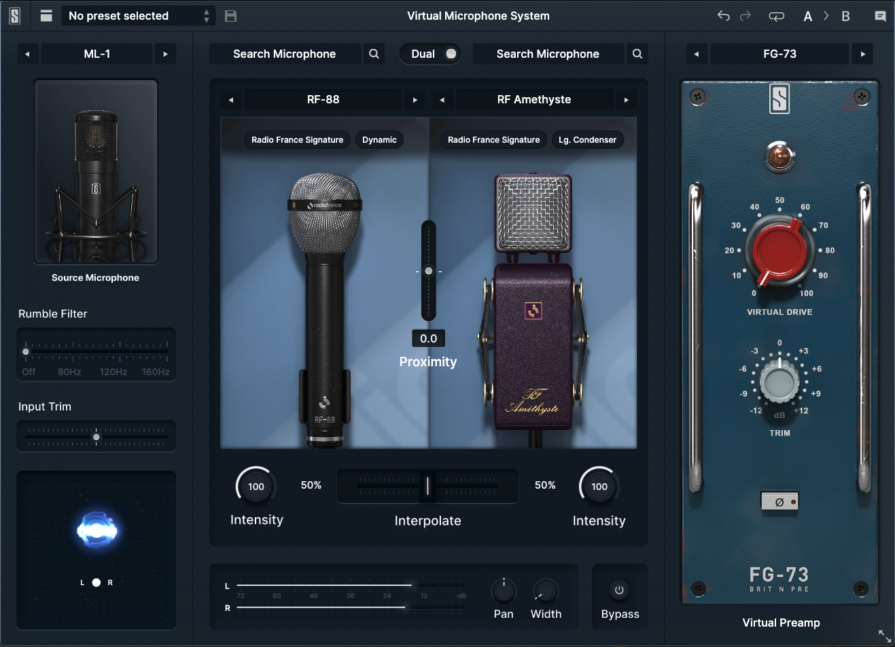
Task: Click the Interpolate slider handle
Action: tap(427, 486)
